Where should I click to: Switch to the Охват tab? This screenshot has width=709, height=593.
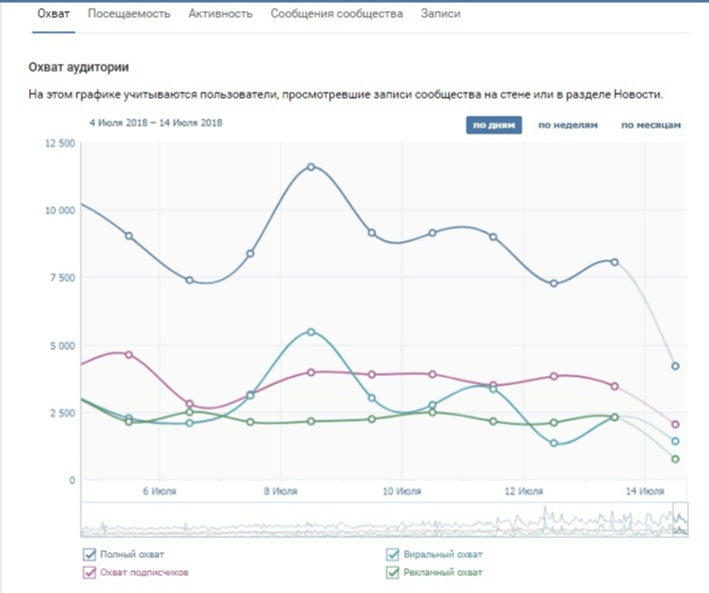(x=54, y=14)
